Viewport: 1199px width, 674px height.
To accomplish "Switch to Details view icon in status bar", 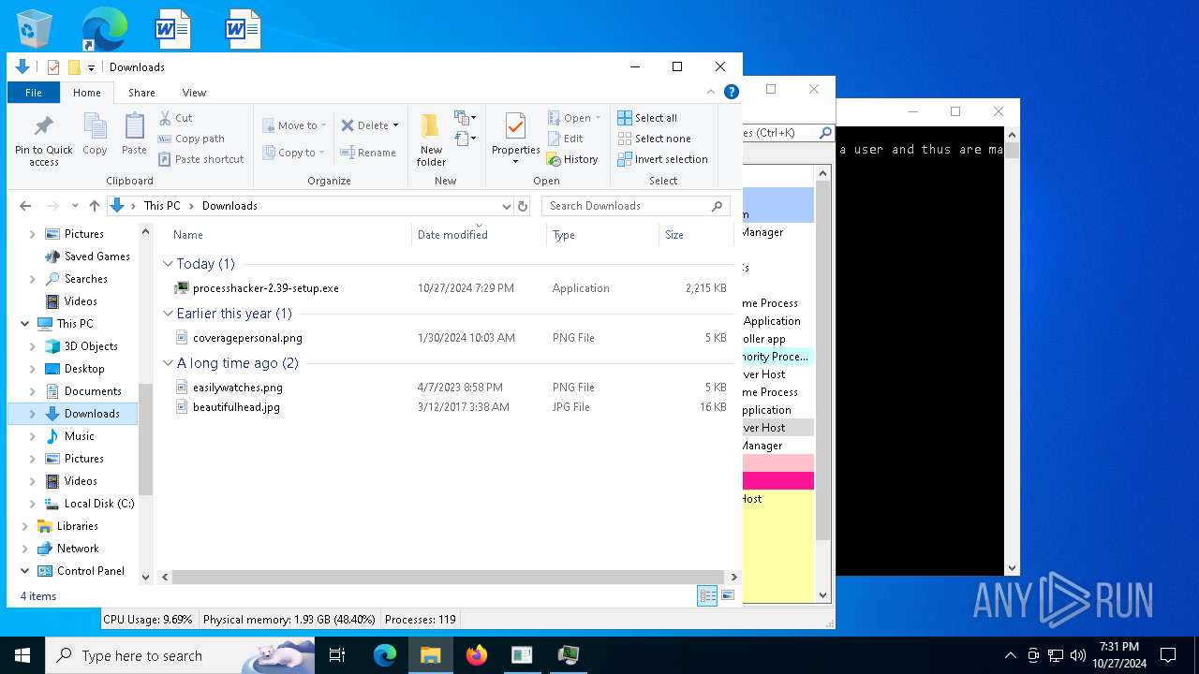I will click(x=707, y=595).
